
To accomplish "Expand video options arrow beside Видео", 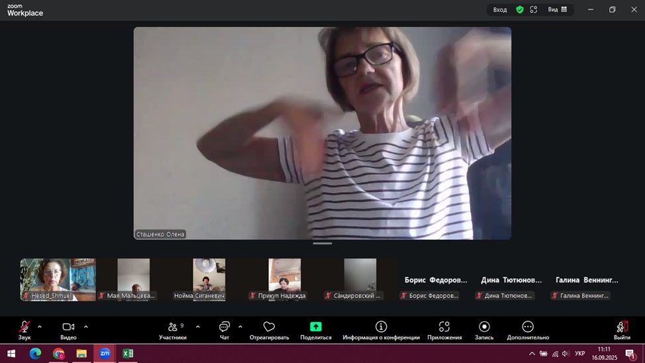I will pos(86,327).
